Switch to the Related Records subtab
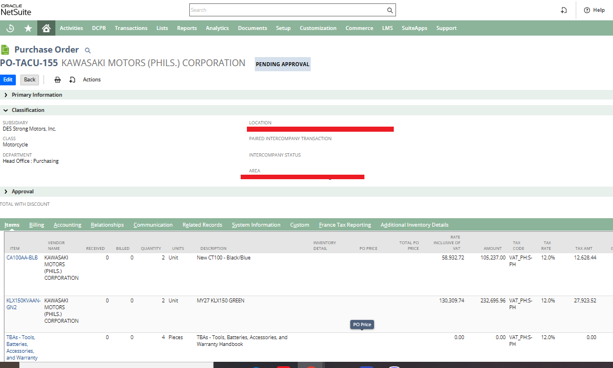This screenshot has height=368, width=613. point(202,225)
